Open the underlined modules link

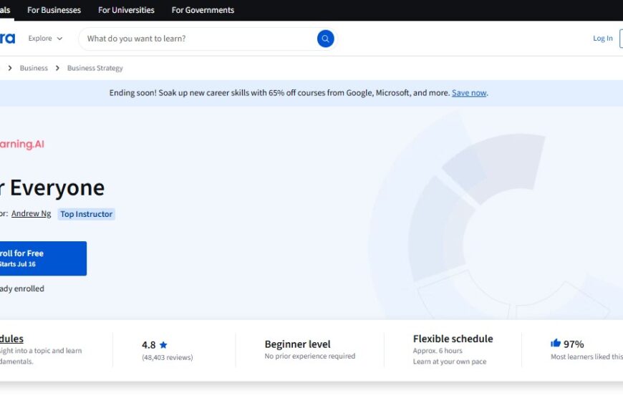(x=11, y=339)
